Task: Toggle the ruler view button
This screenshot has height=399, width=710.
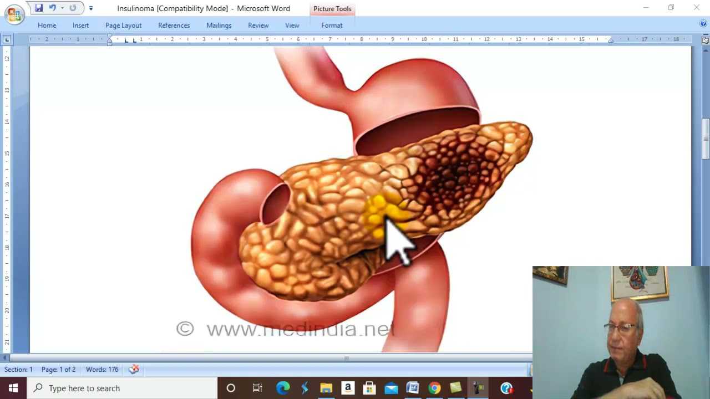Action: (706, 40)
